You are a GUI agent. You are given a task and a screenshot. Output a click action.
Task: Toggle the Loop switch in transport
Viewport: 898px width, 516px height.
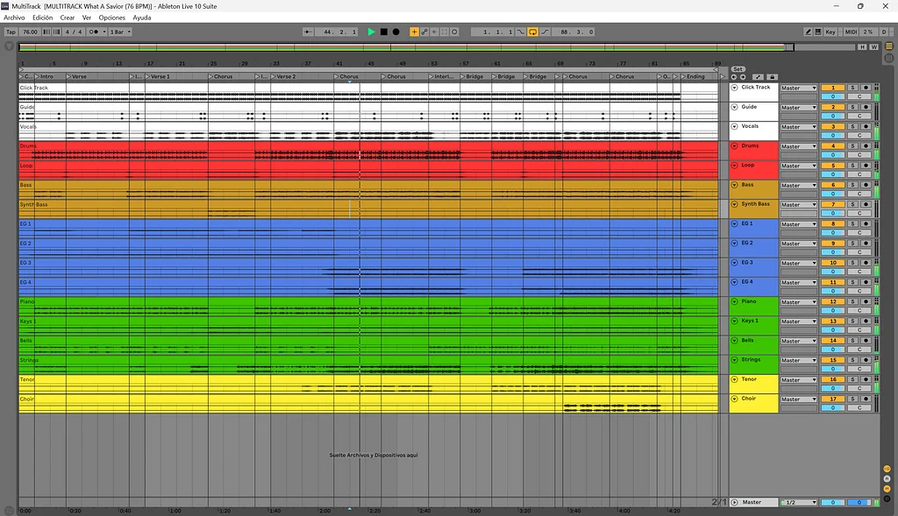(x=532, y=32)
